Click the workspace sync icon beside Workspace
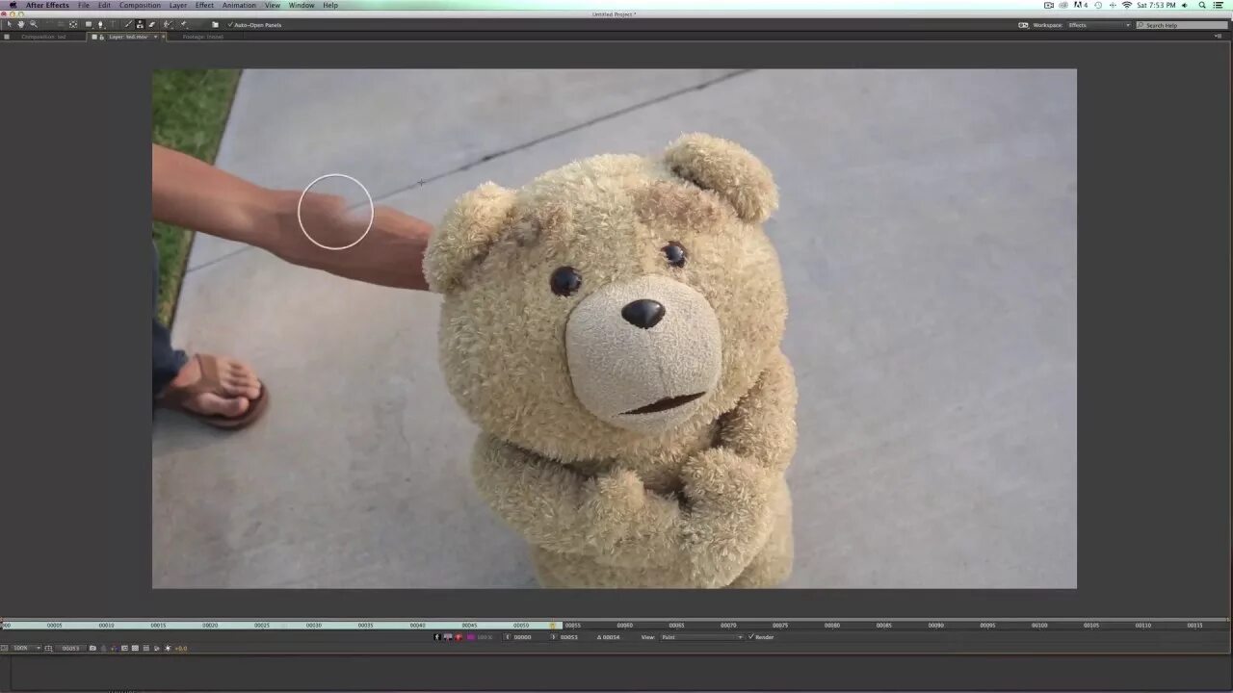Viewport: 1233px width, 693px height. pyautogui.click(x=1023, y=25)
